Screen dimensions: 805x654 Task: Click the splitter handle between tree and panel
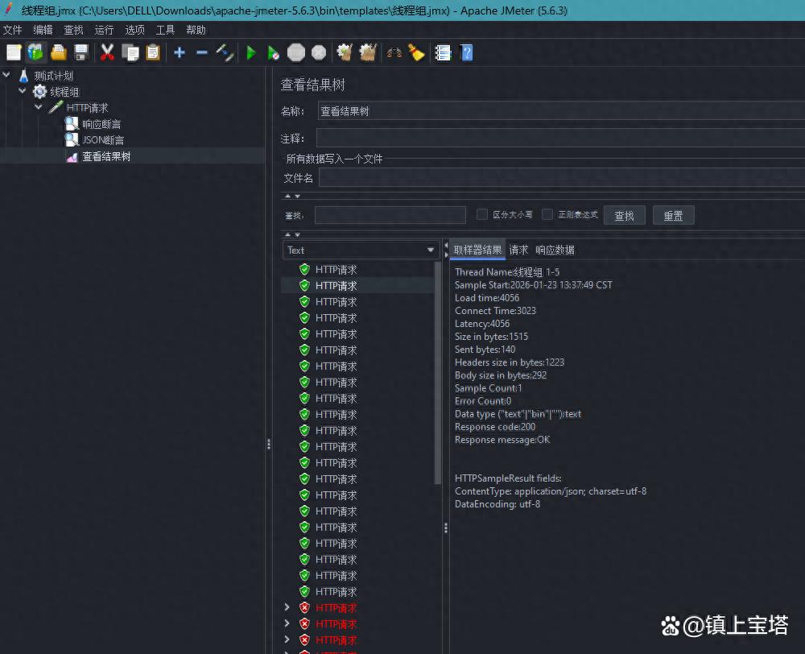point(269,445)
